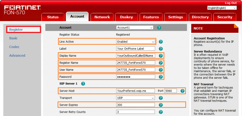The height and width of the screenshot is (116, 242).
Task: Switch to the Account tab
Action: (77, 17)
